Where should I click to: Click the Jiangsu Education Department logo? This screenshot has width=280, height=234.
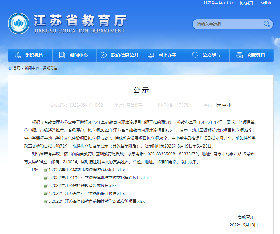tap(19, 24)
